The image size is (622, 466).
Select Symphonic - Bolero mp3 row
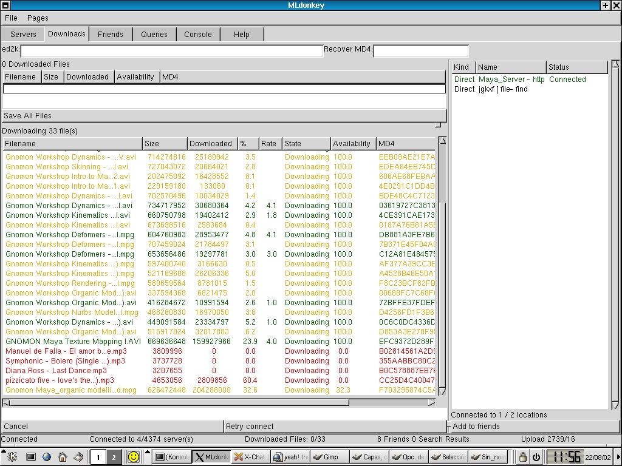pos(220,361)
